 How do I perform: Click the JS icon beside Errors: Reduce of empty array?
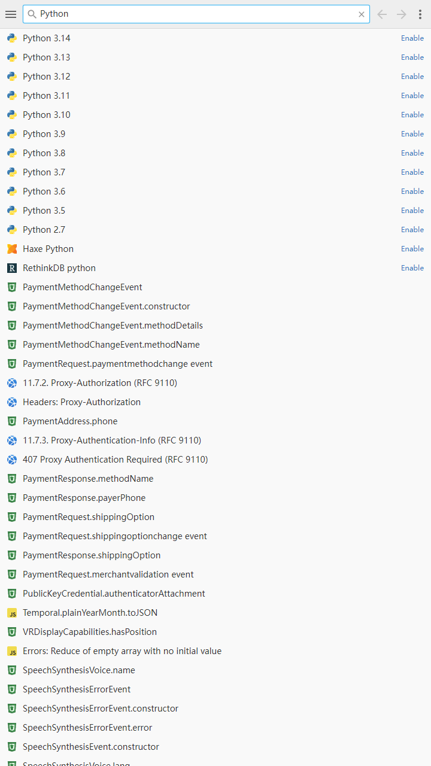point(12,651)
